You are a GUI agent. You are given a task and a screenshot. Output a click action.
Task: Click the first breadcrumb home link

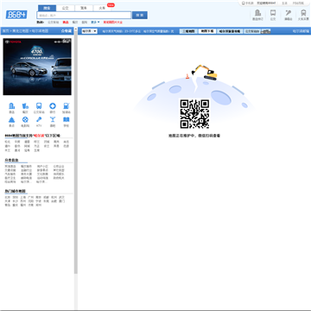(x=5, y=31)
